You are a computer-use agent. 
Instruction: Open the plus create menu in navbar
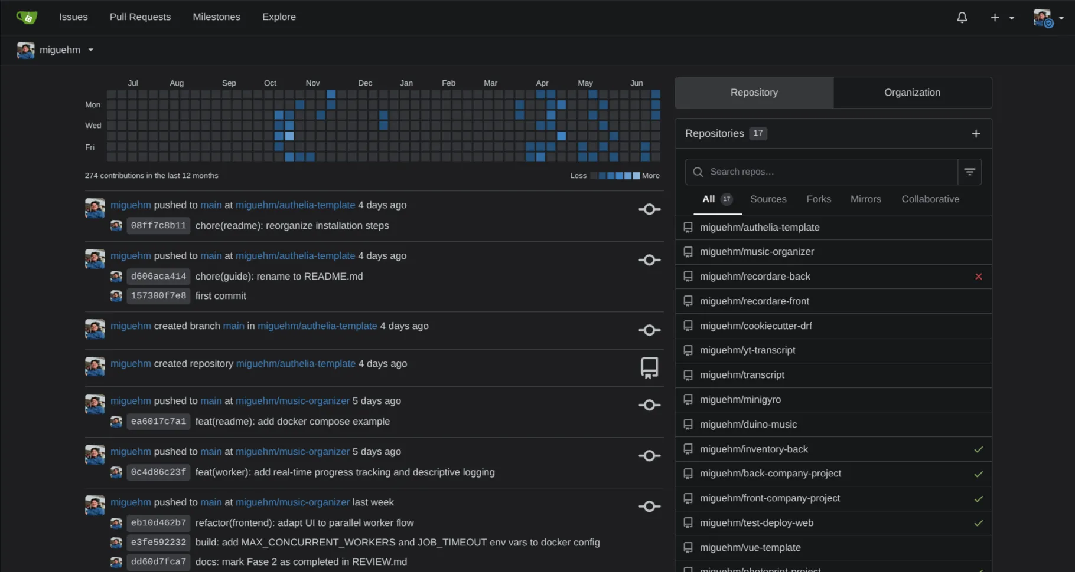pos(1002,18)
